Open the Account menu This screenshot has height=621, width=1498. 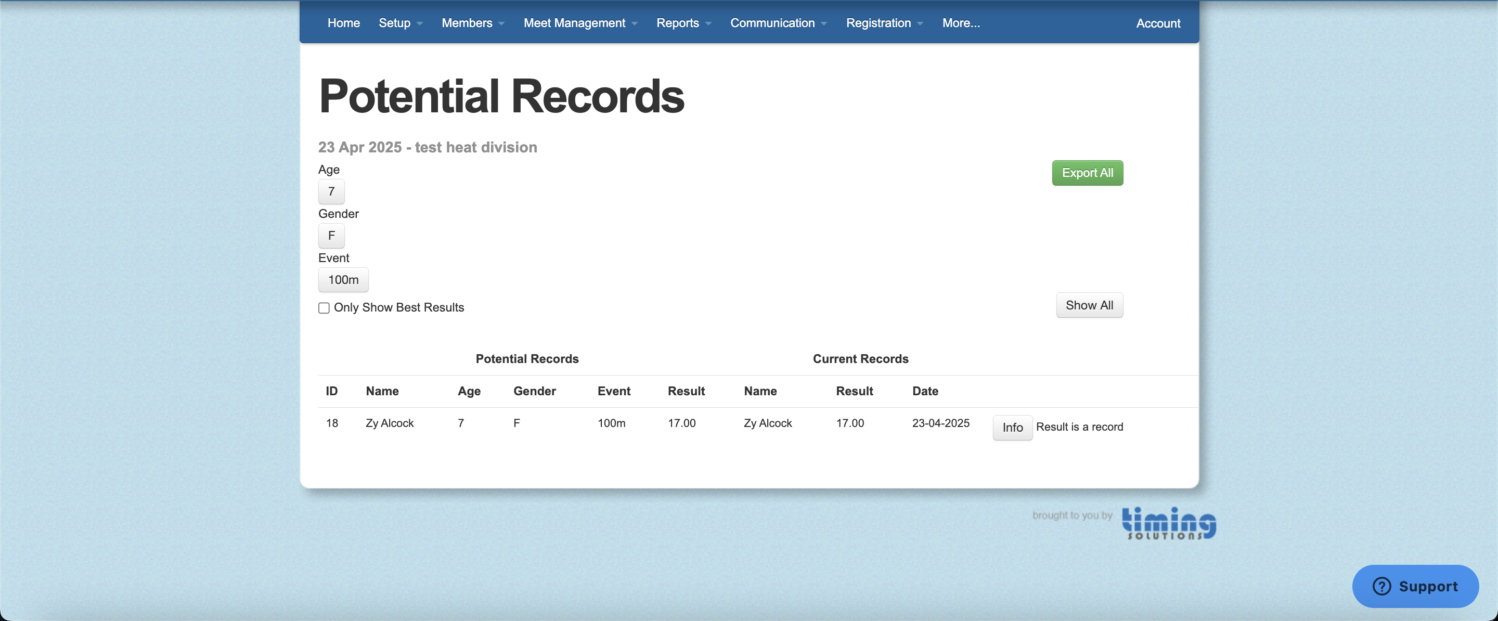[x=1158, y=23]
